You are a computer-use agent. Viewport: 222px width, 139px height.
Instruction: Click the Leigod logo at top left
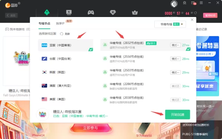point(13,5)
